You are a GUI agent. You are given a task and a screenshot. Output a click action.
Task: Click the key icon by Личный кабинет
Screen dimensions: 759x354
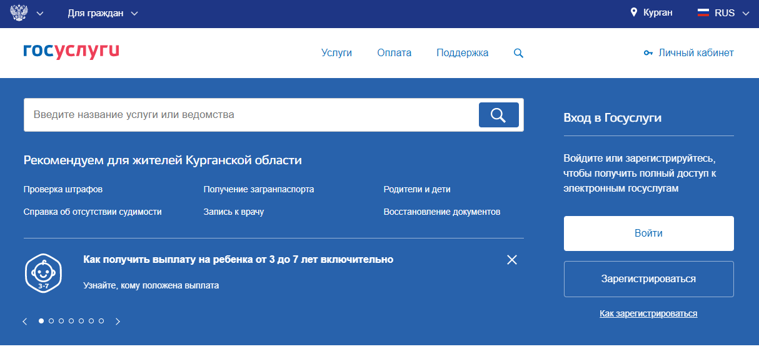click(648, 53)
